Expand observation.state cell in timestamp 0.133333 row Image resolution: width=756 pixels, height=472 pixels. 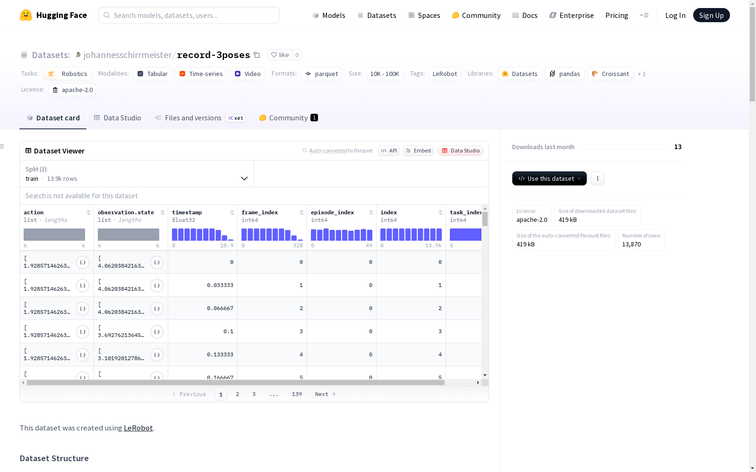pos(157,355)
